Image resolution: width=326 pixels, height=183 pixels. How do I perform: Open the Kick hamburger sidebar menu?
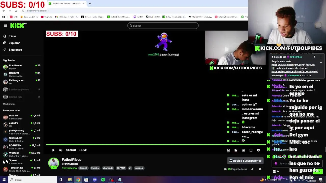(5, 26)
